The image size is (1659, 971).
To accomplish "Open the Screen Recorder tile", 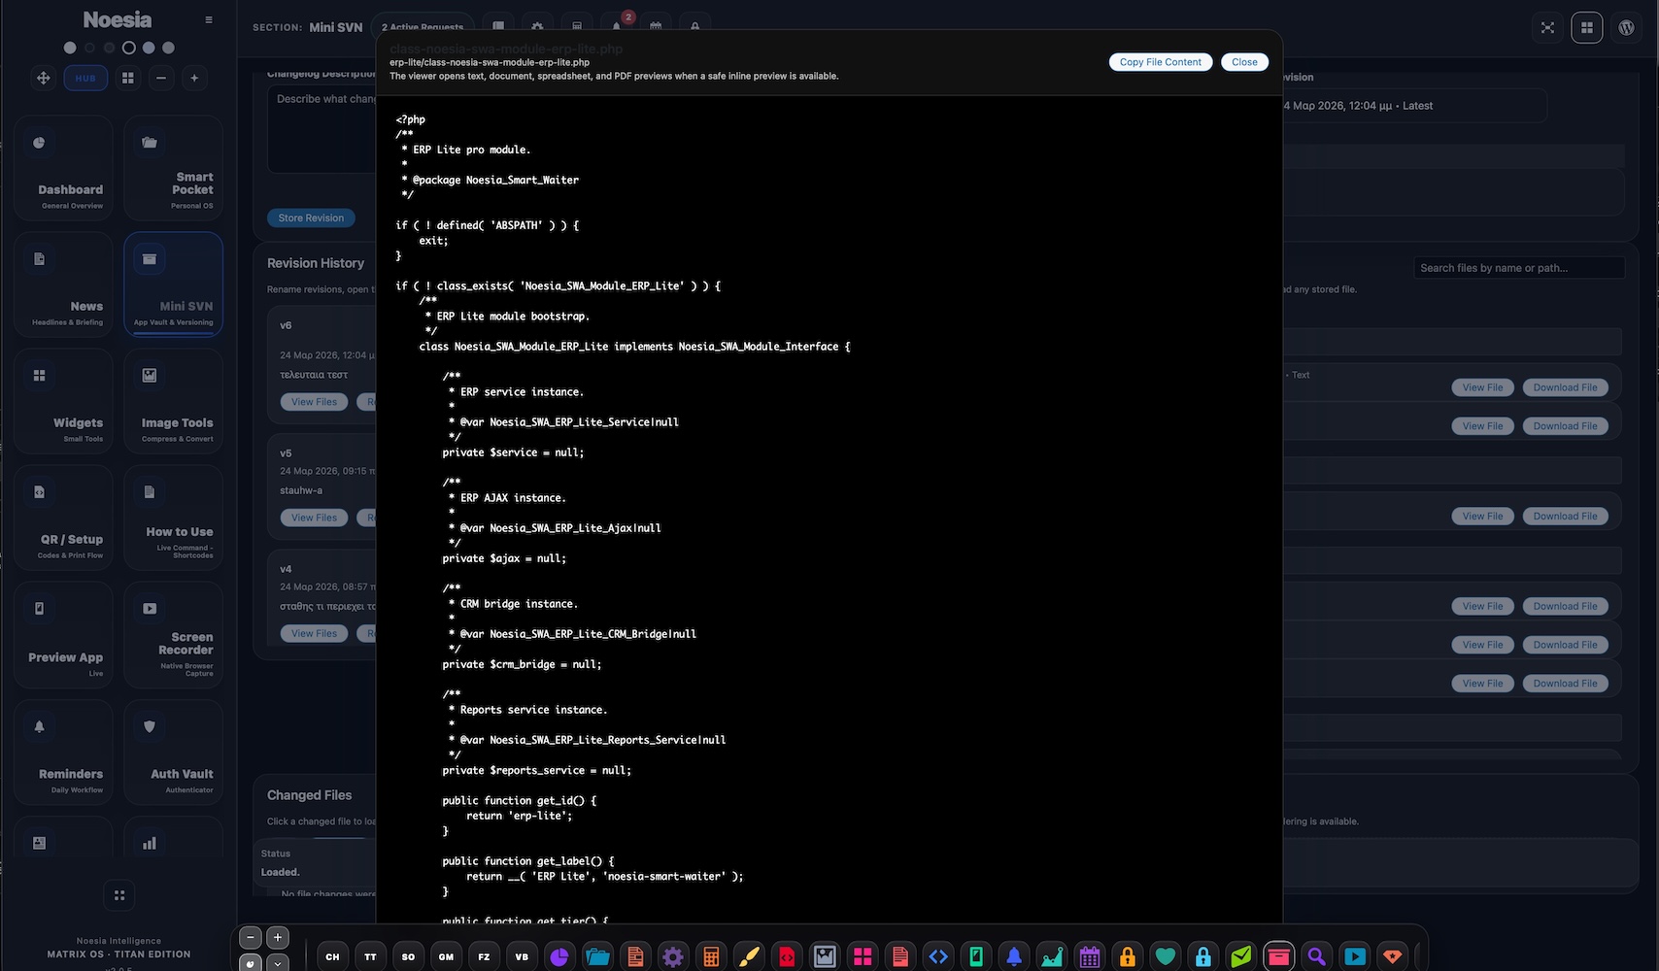I will pos(173,635).
